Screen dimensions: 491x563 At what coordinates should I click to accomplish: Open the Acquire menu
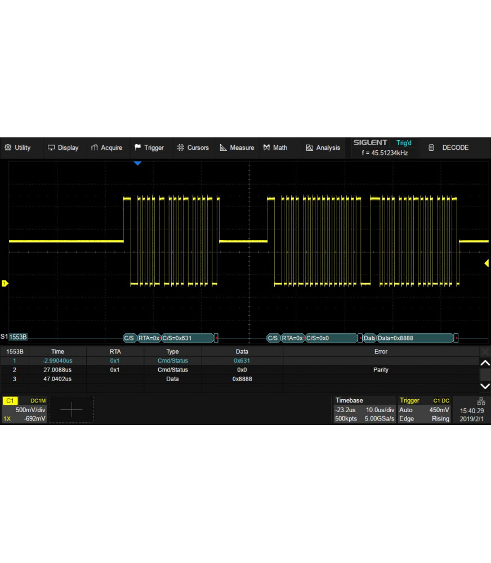click(106, 148)
